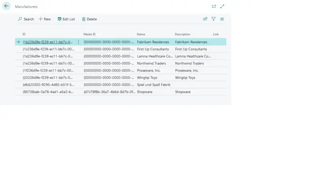Viewport: 325px width, 183px height.
Task: Open the list view layout icon
Action: click(222, 19)
